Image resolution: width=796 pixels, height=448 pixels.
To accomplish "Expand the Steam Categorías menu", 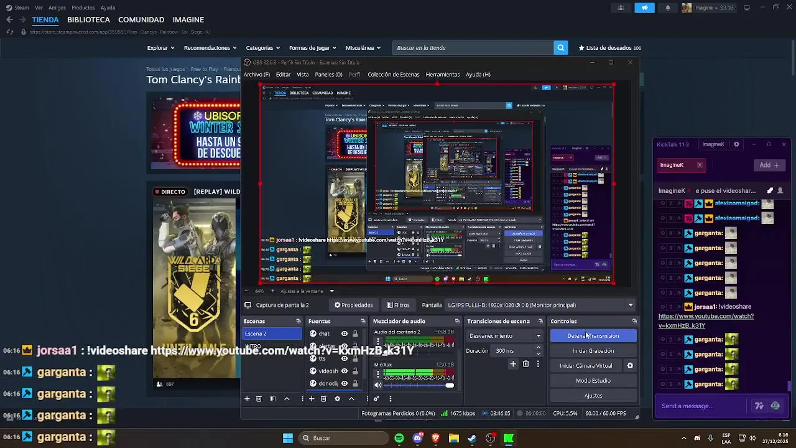I will point(262,48).
